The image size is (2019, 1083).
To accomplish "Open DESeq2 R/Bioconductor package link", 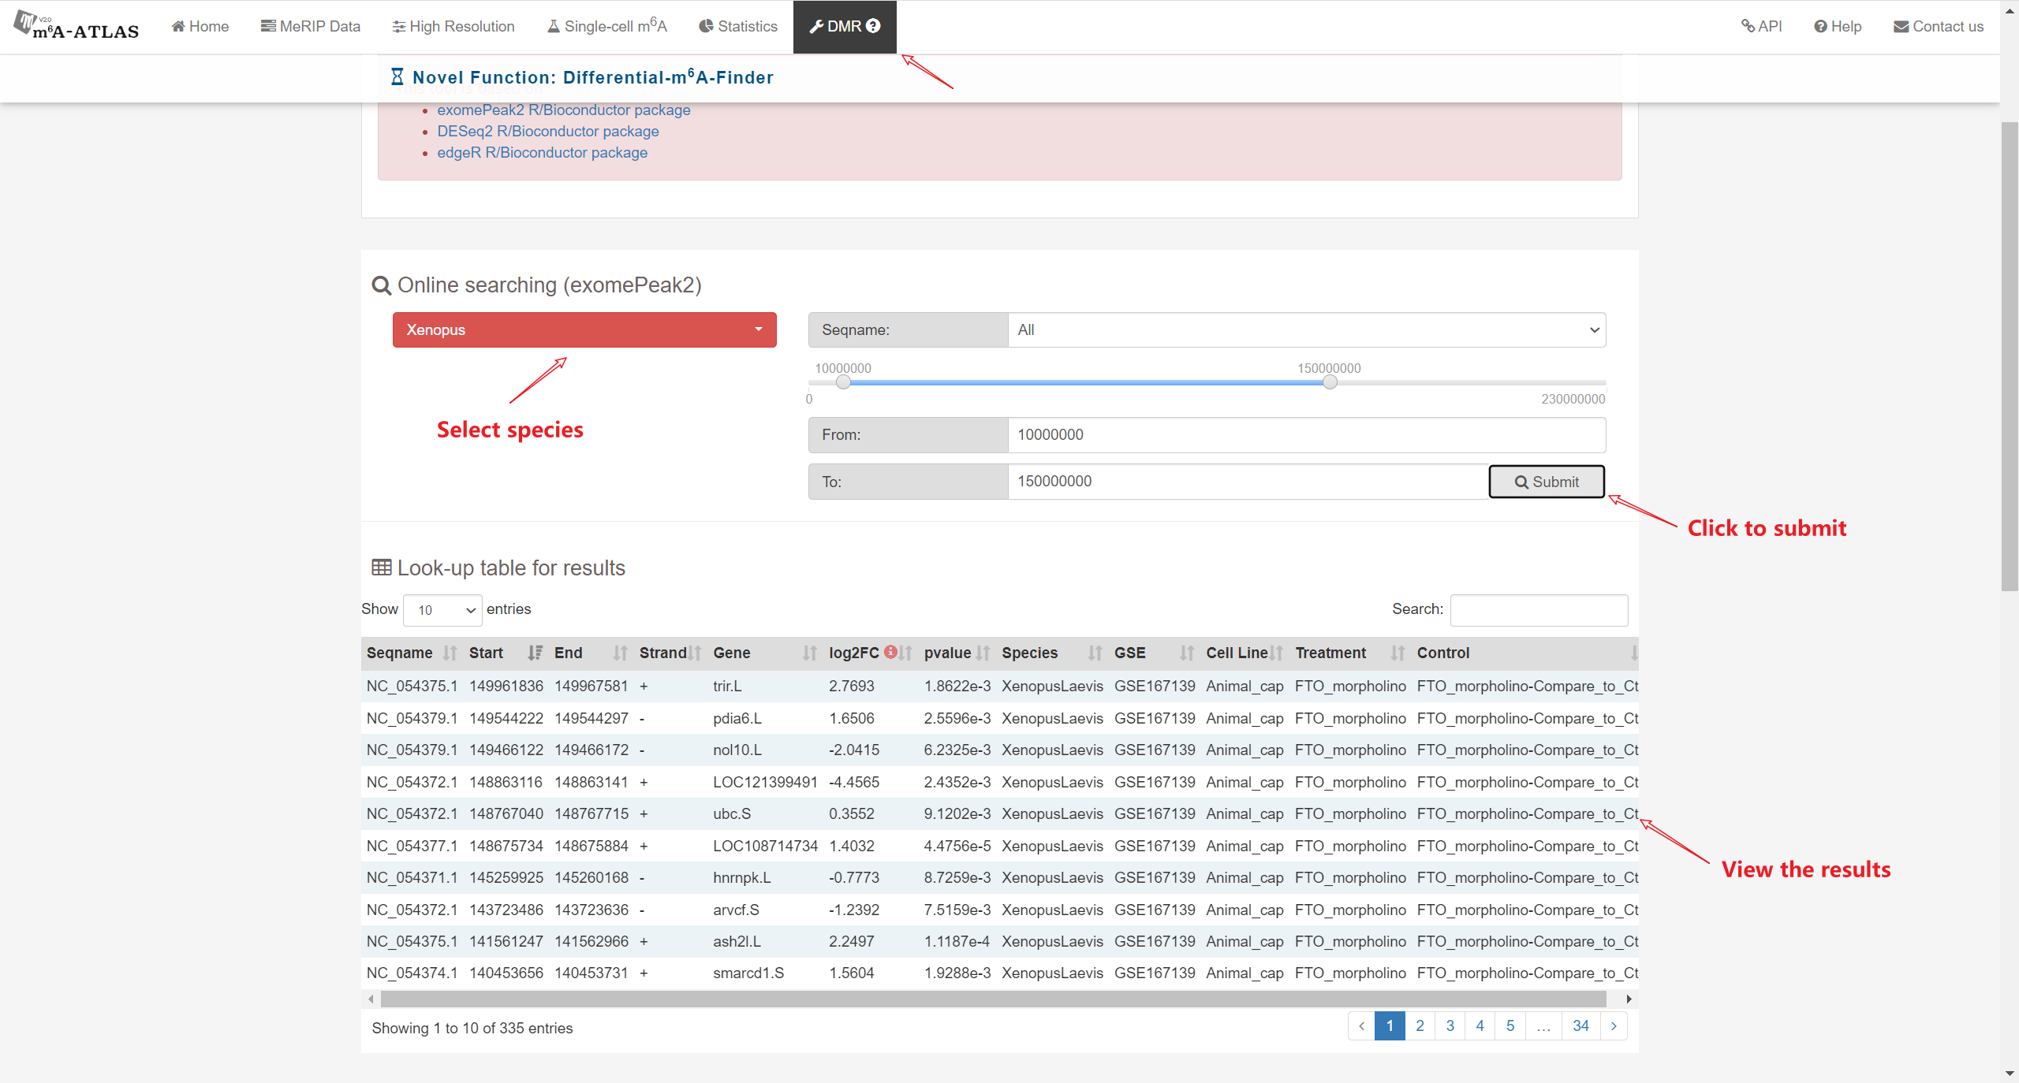I will [x=548, y=131].
